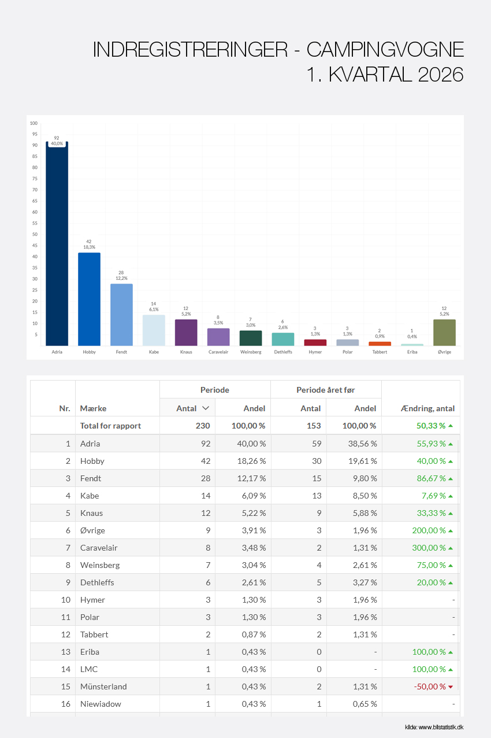
Task: Click the green up arrow in Total row
Action: pyautogui.click(x=451, y=426)
